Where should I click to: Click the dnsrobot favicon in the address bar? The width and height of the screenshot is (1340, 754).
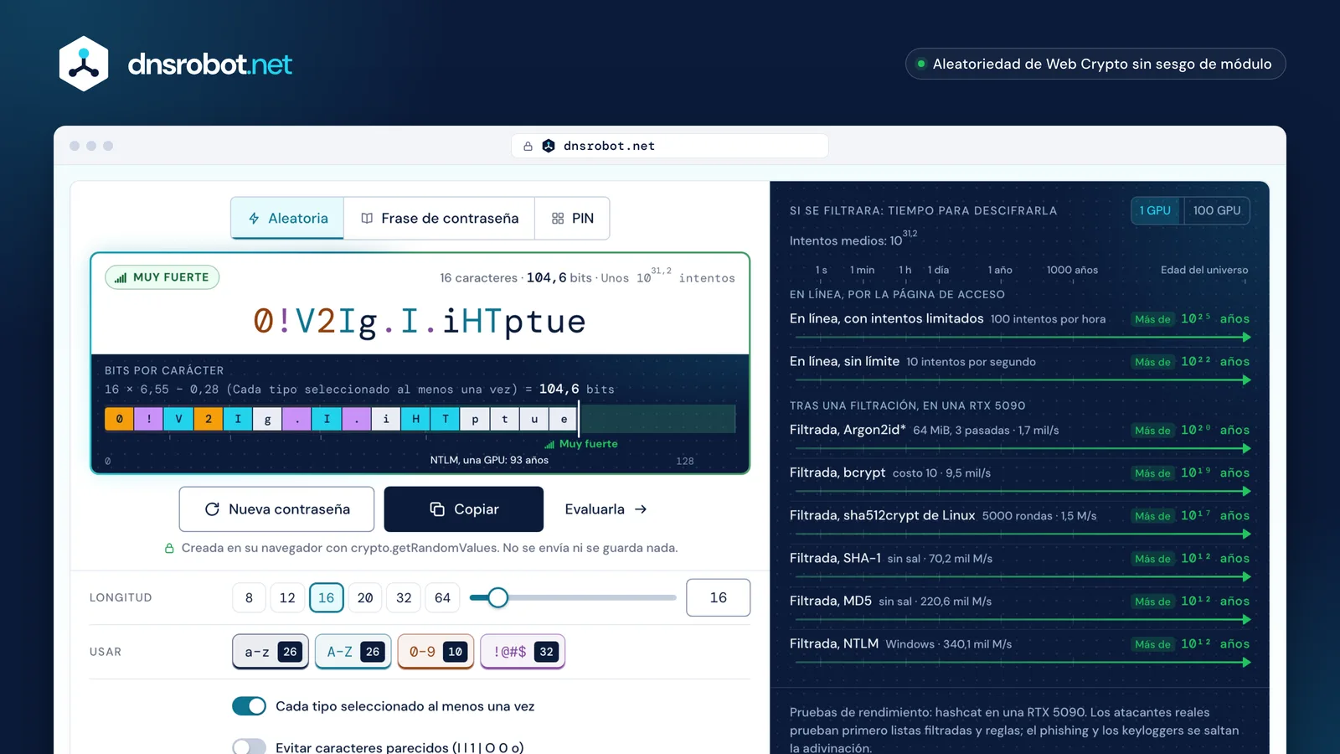549,146
